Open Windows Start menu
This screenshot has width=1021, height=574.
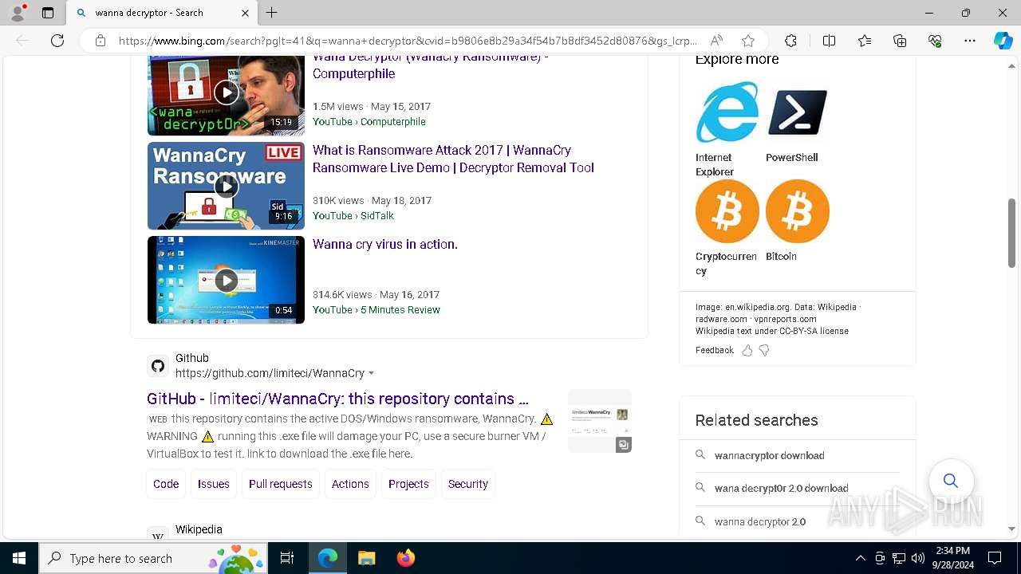19,558
